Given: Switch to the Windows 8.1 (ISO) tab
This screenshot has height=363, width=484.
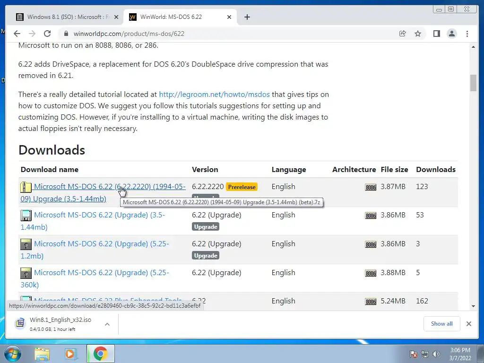Looking at the screenshot, I should (x=67, y=17).
